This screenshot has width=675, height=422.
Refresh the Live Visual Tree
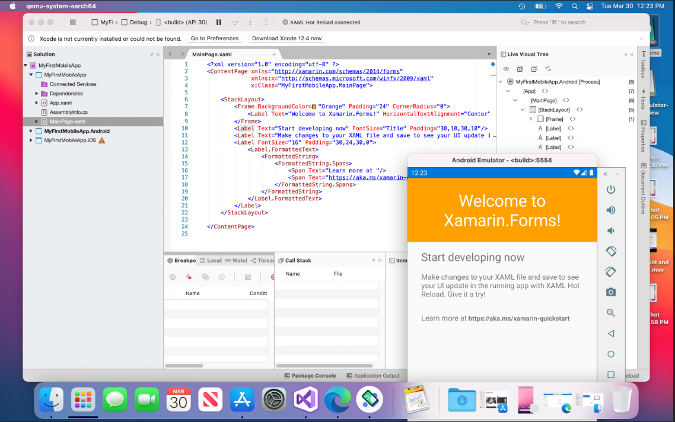(549, 68)
